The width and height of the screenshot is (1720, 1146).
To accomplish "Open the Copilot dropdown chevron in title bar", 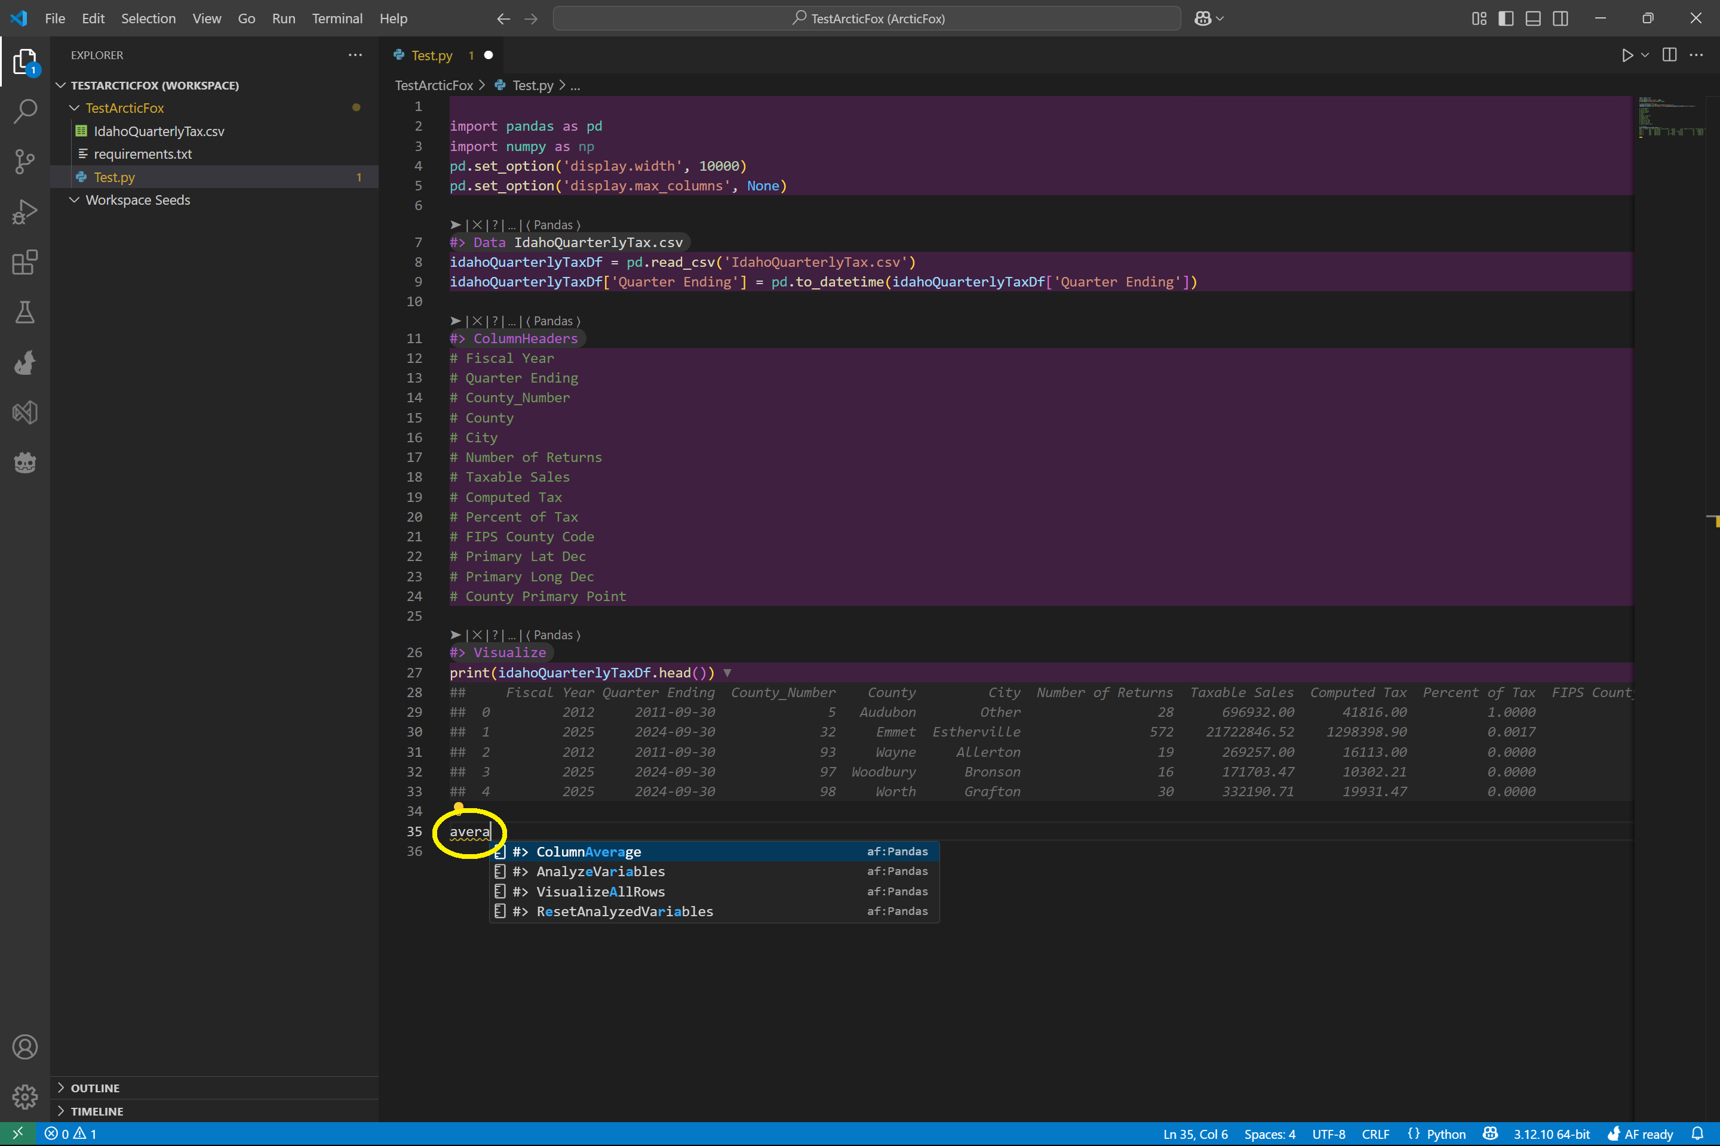I will [1219, 19].
